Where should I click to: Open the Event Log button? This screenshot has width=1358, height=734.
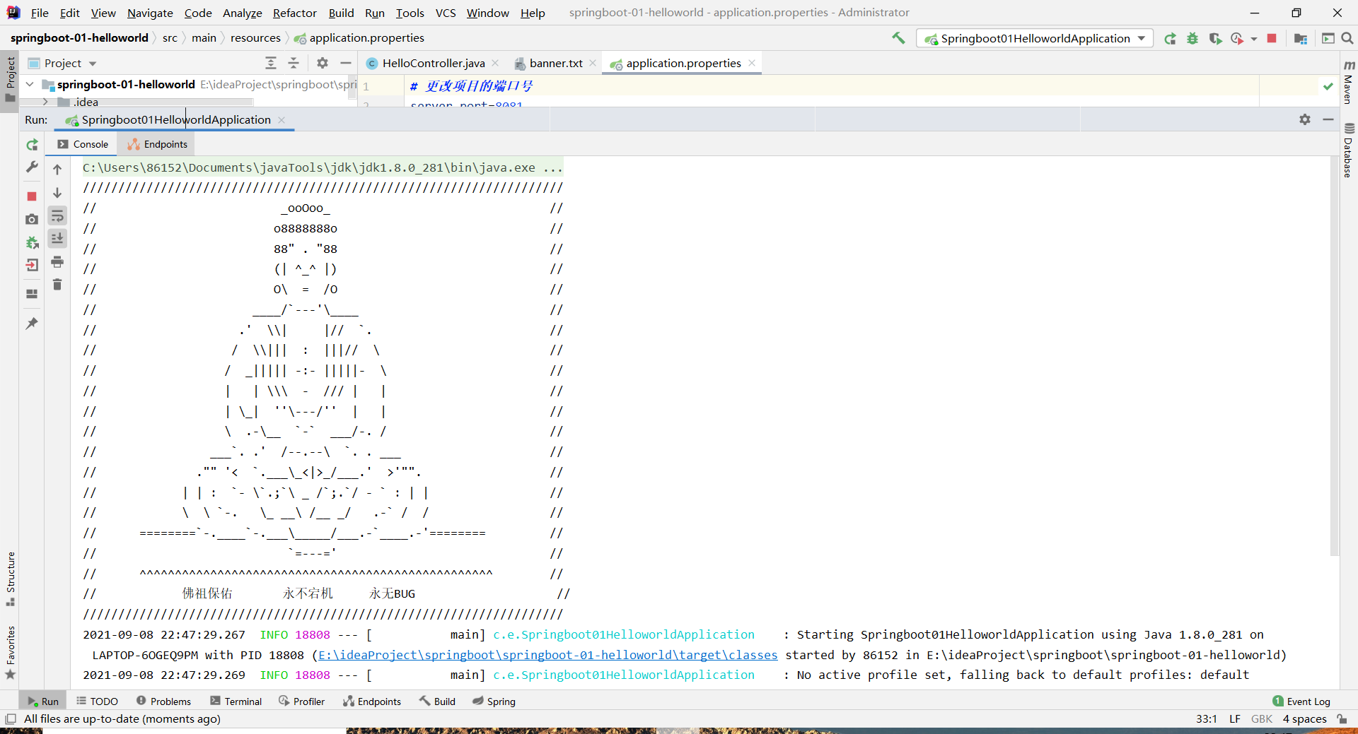coord(1301,702)
